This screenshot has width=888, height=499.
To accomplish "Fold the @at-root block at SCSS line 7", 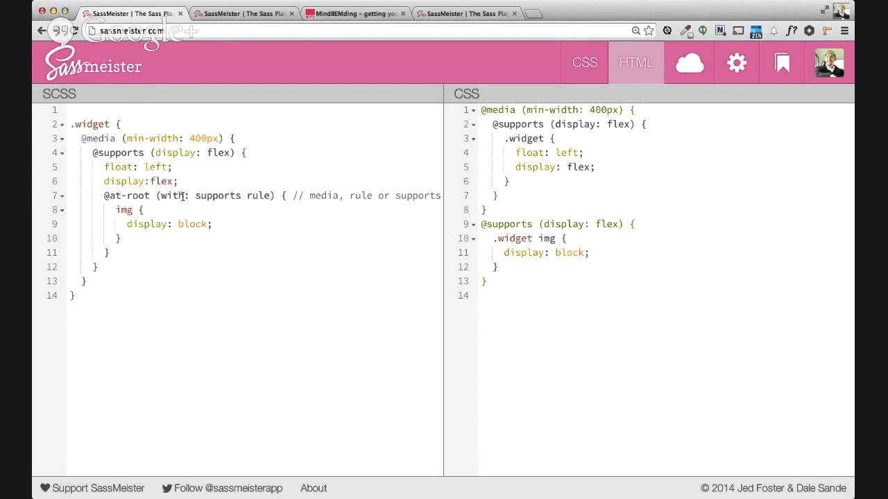I will (x=62, y=196).
